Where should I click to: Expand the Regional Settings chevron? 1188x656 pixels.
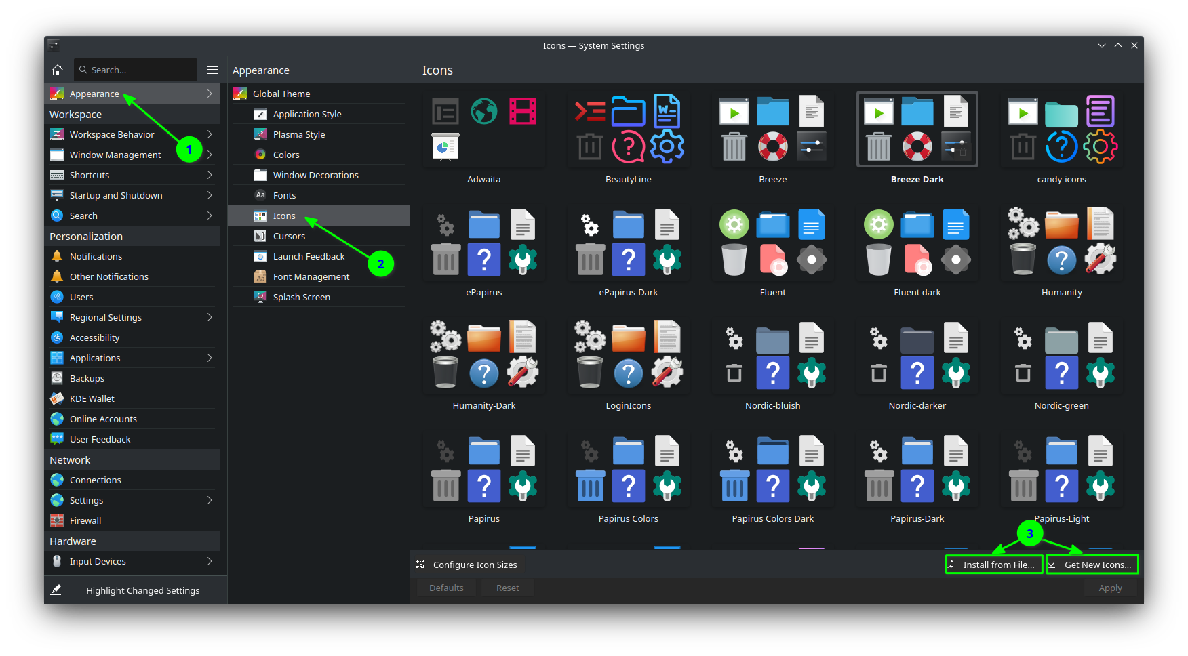click(210, 317)
